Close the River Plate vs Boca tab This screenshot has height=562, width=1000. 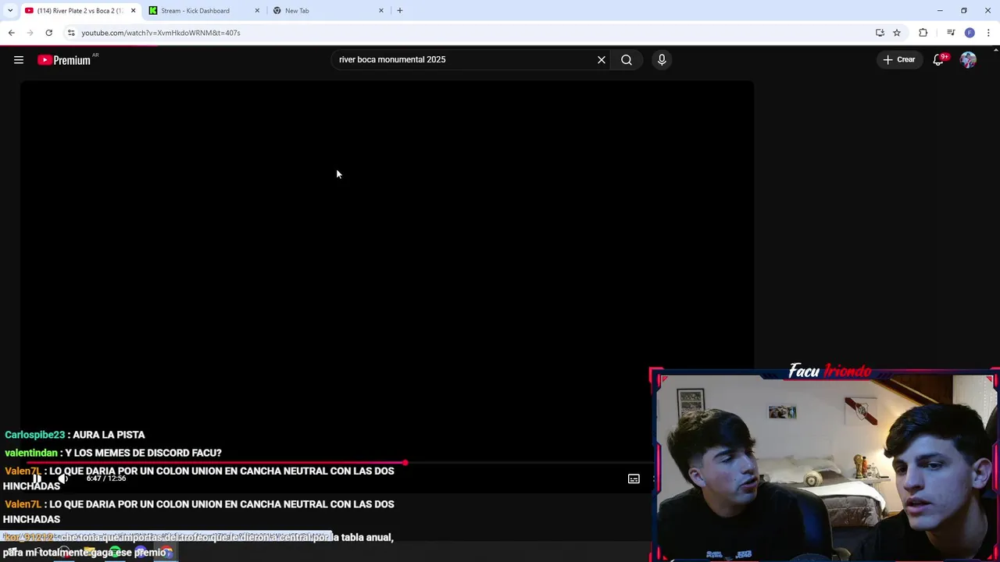point(133,11)
